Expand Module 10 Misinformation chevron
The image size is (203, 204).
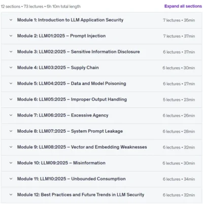(11, 163)
